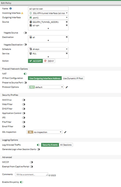
Task: Open Incoming Interface dropdown
Action: 48,13
